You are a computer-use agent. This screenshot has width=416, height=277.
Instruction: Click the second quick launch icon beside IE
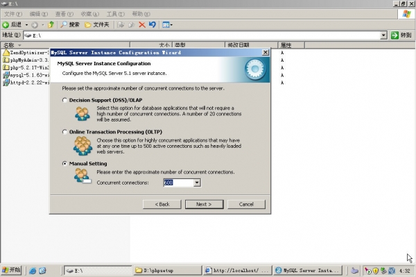click(42, 271)
